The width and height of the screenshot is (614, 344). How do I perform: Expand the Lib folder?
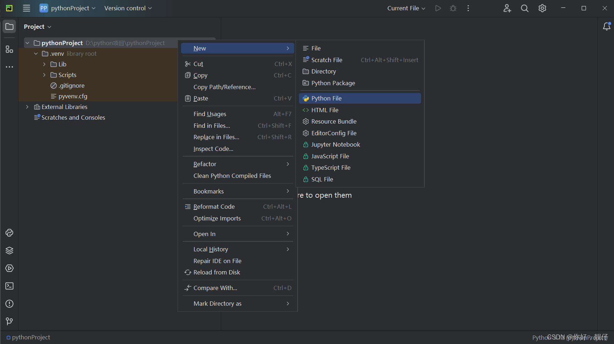coord(44,64)
